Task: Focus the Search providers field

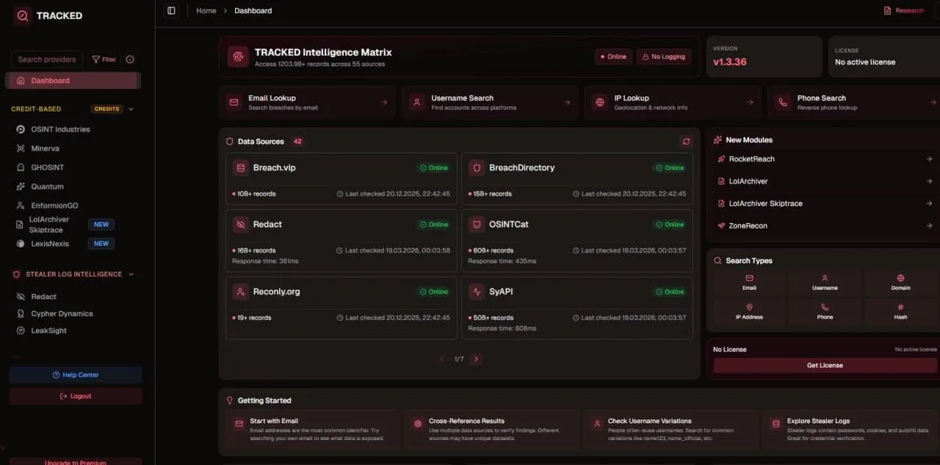Action: point(47,59)
